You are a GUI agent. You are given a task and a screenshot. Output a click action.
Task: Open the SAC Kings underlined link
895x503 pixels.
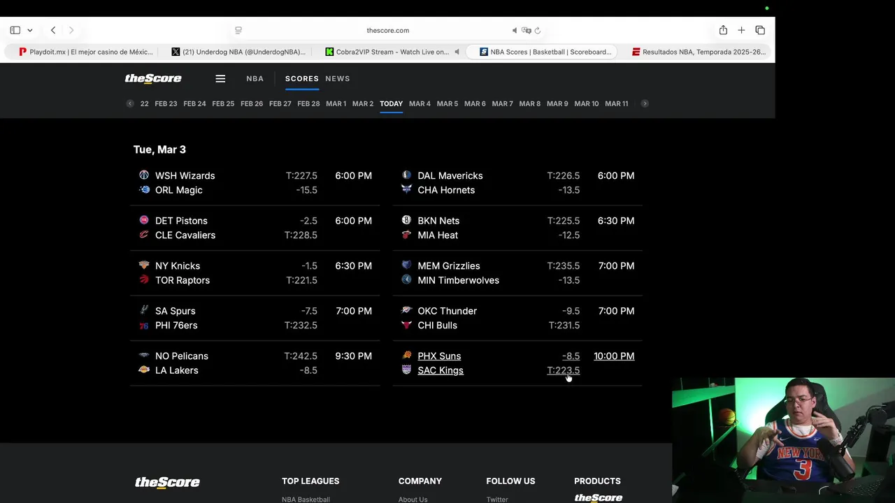[x=441, y=370]
